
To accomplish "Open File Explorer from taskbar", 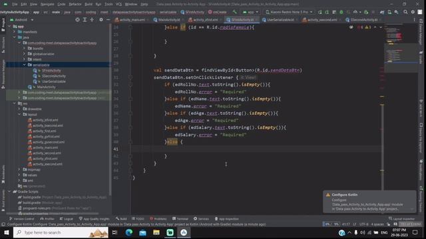I will (156, 232).
